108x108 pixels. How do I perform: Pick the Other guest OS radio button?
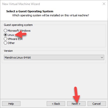click(5, 43)
